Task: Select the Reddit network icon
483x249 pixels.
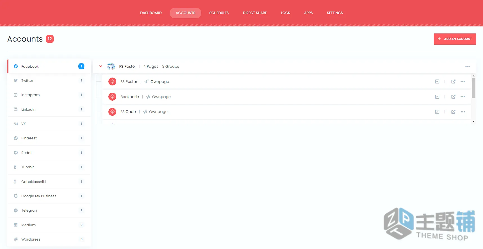Action: click(16, 153)
